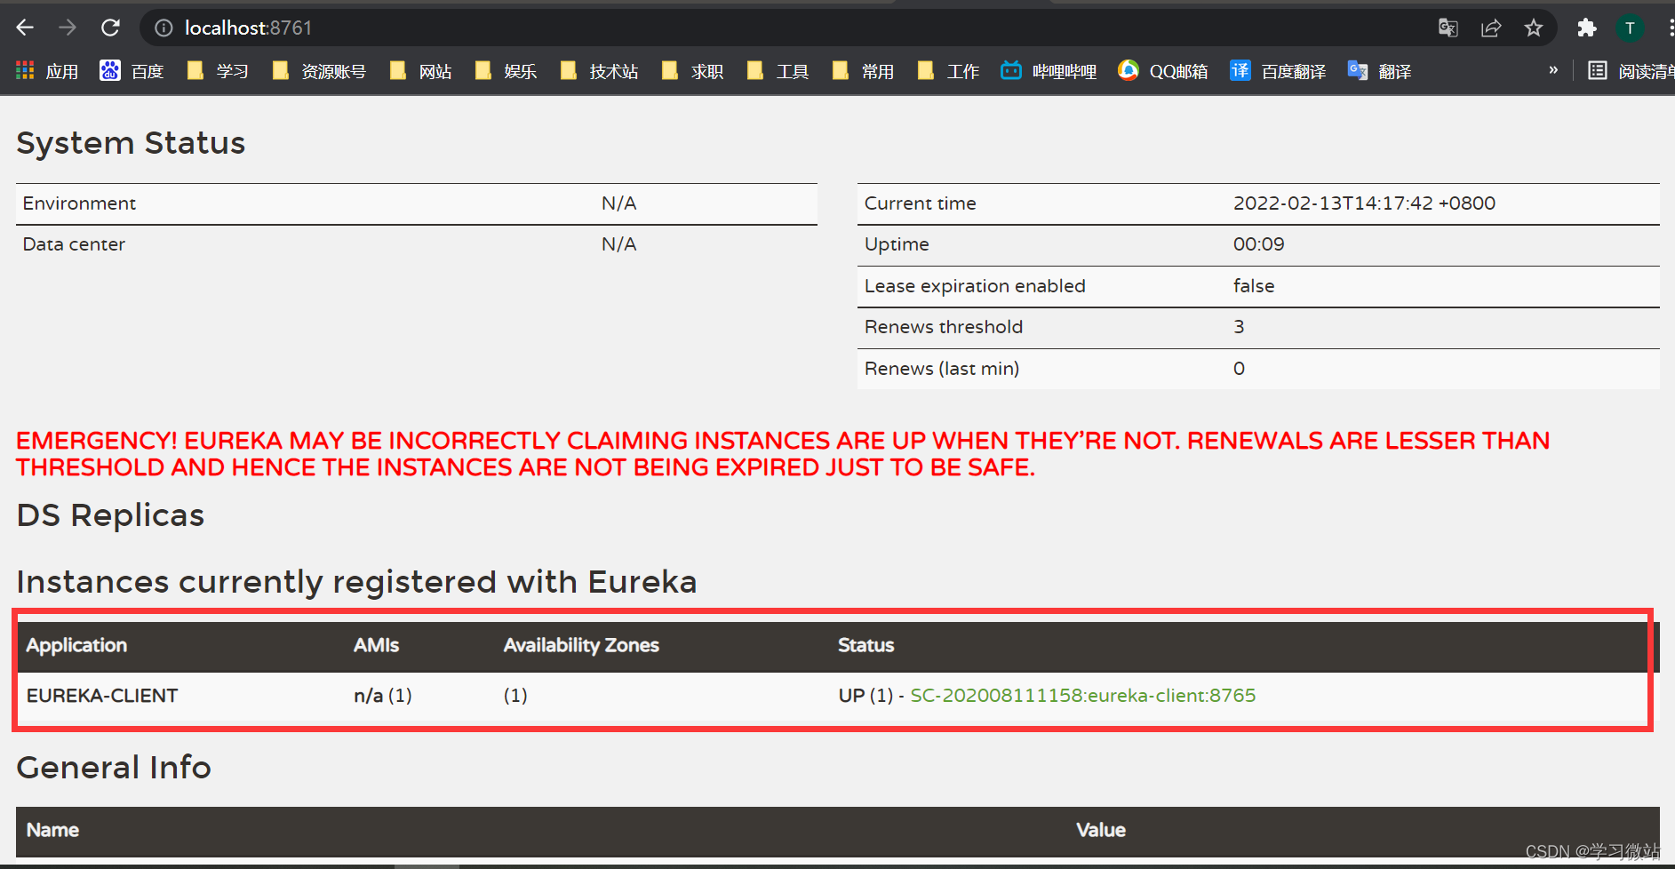Select the Renews threshold value 3
Screen dimensions: 1675x869
1239,327
